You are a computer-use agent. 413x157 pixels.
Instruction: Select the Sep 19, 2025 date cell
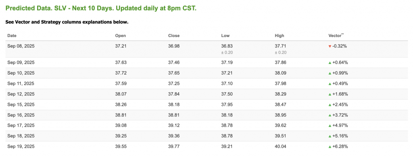pyautogui.click(x=21, y=147)
